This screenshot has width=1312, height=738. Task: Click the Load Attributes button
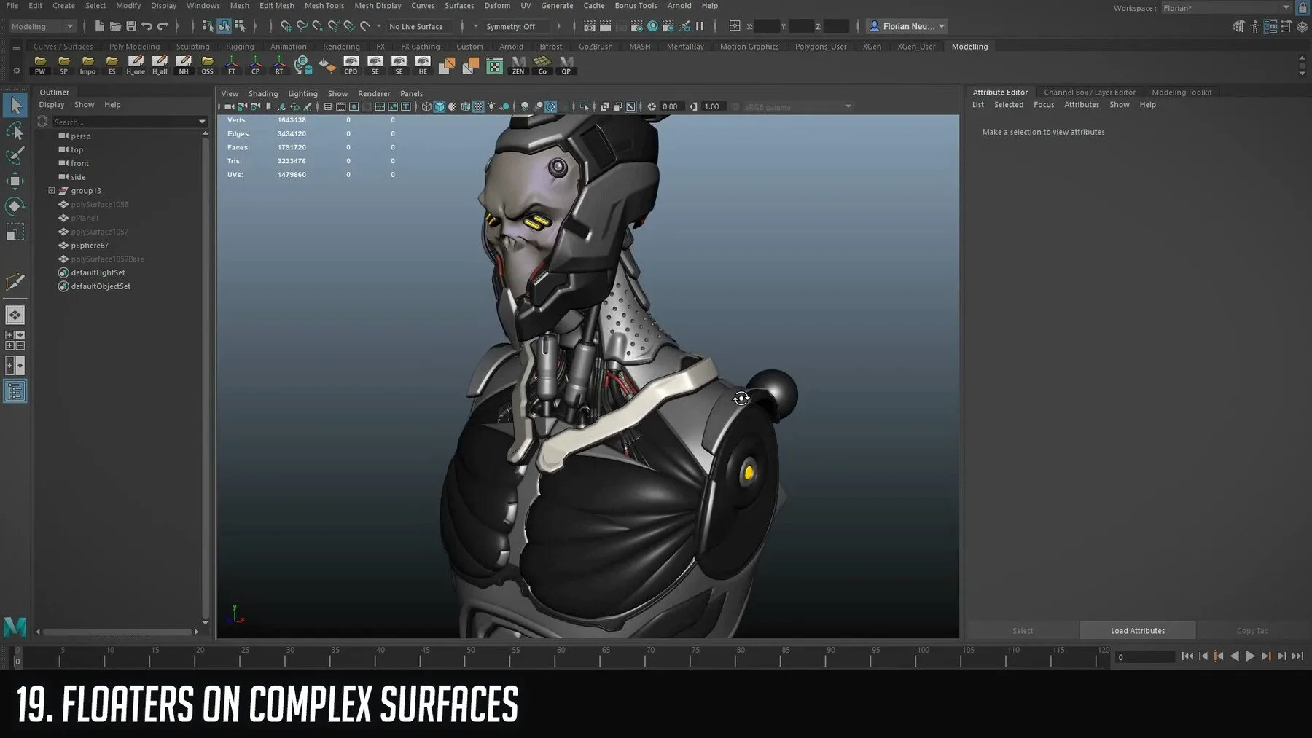pos(1137,631)
